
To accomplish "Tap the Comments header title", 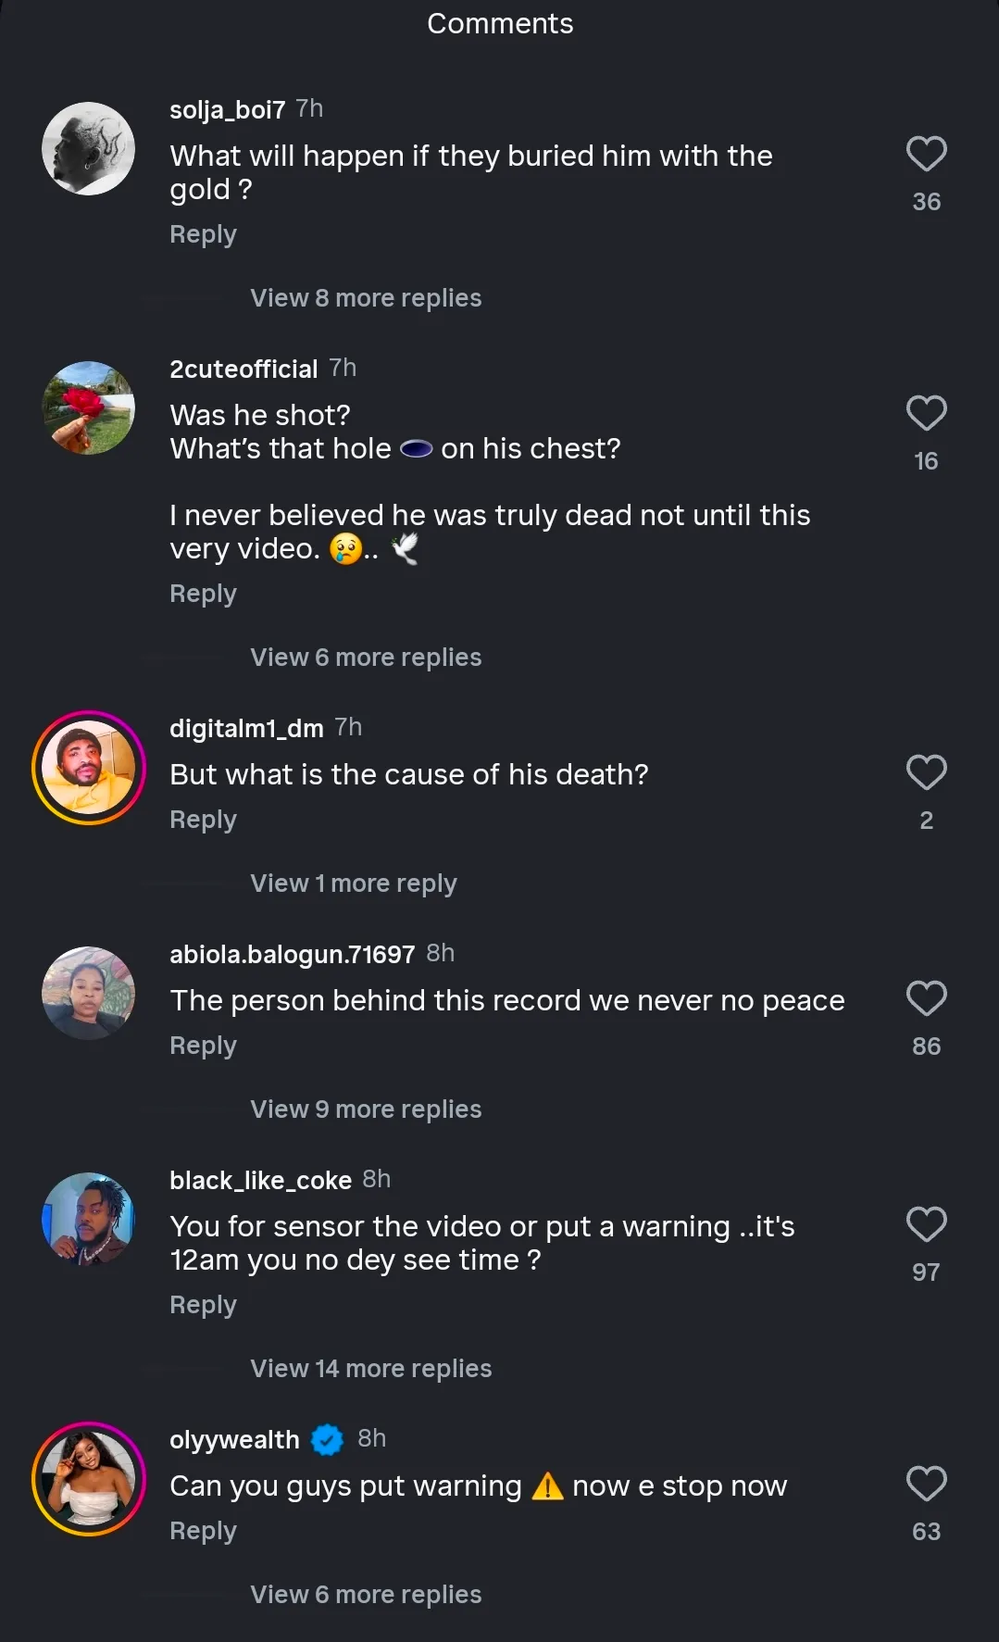I will (500, 24).
